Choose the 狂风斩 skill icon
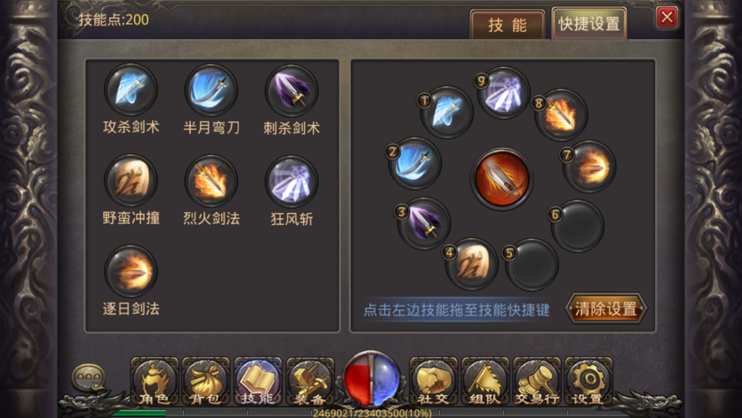 (292, 181)
